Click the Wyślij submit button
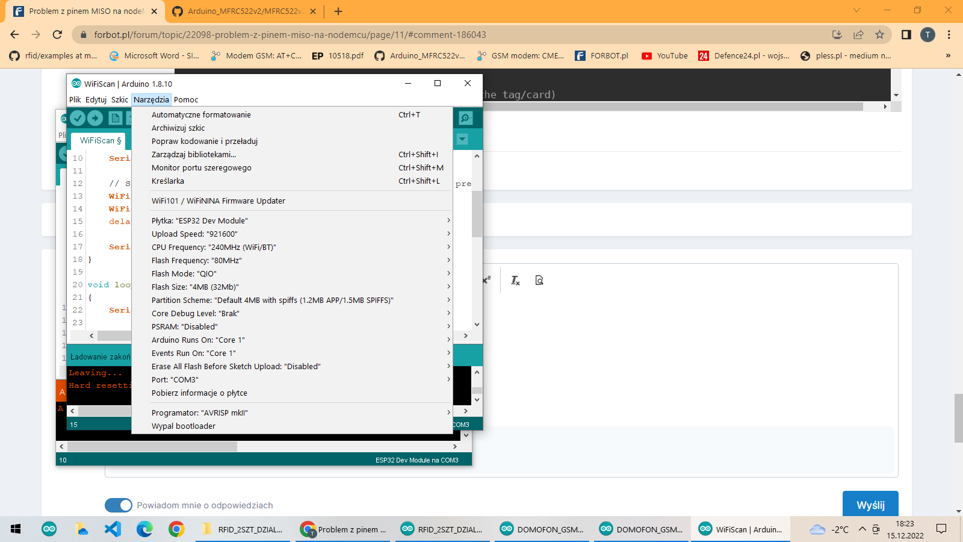The width and height of the screenshot is (963, 542). (x=870, y=505)
